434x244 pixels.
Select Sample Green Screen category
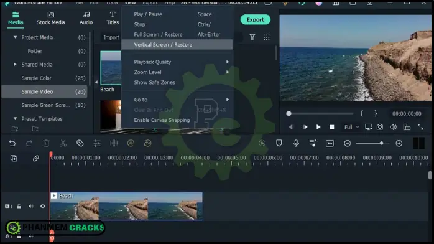click(44, 105)
